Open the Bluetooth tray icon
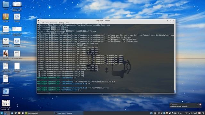This screenshot has width=205, height=115. 178,113
